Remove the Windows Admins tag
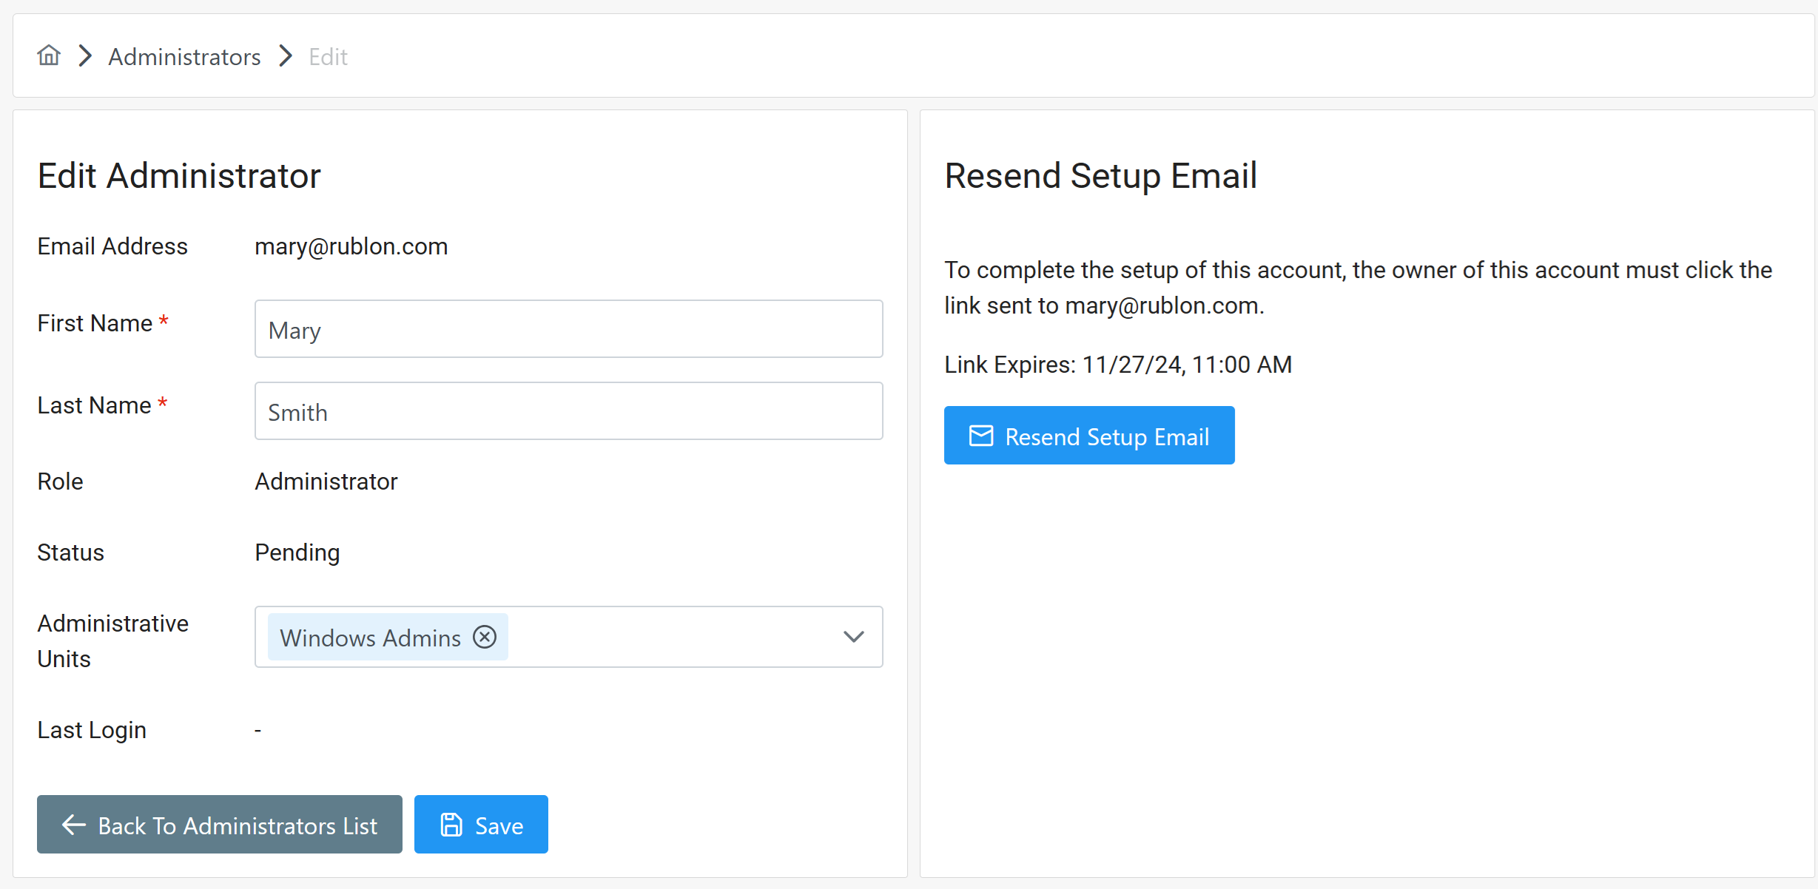 [x=485, y=637]
